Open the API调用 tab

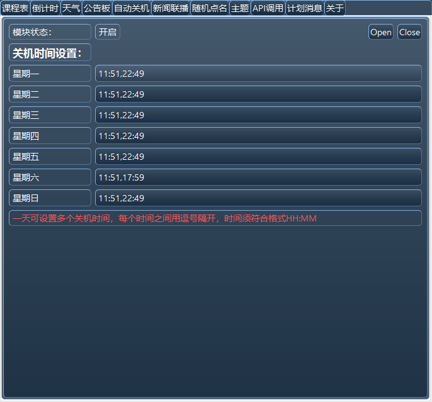pyautogui.click(x=268, y=8)
